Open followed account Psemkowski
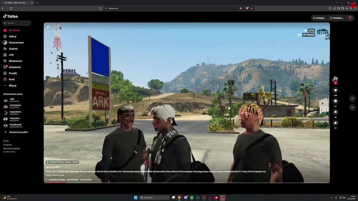Screen dimensions: 358x201 coord(13,126)
